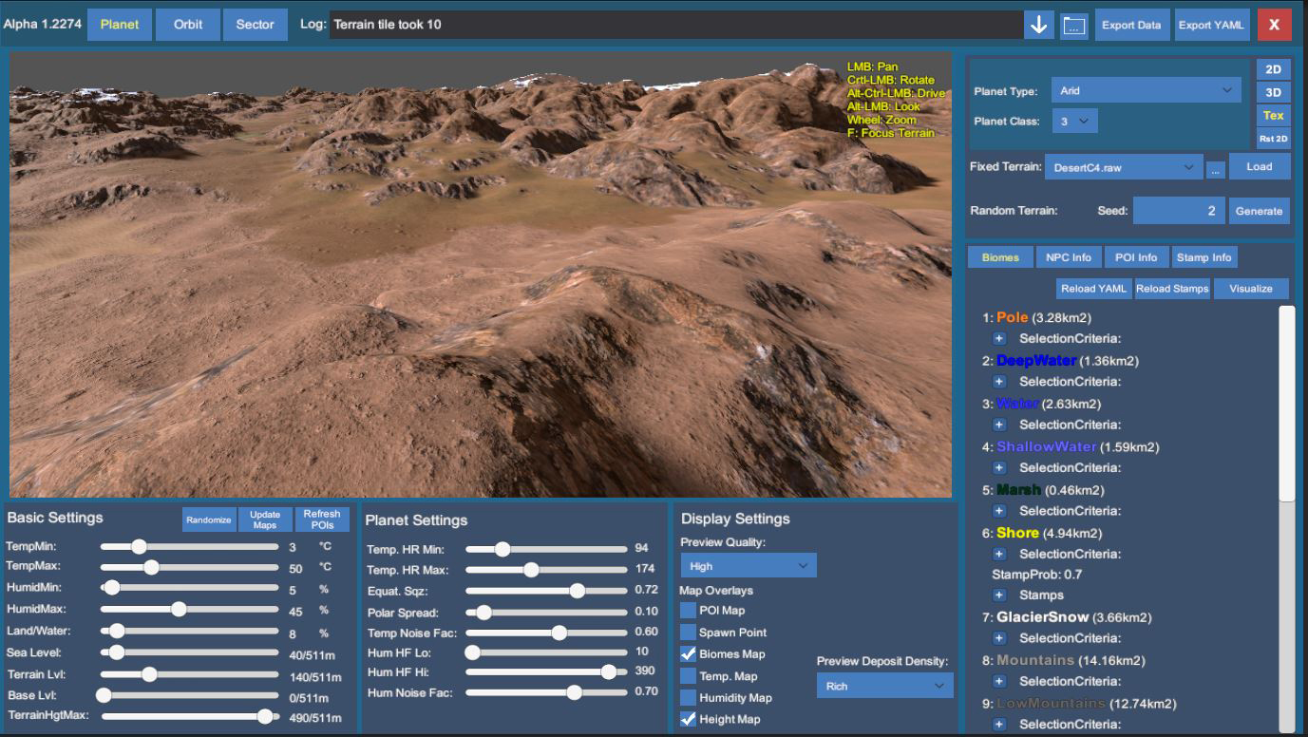Click the red X close button

pyautogui.click(x=1274, y=25)
